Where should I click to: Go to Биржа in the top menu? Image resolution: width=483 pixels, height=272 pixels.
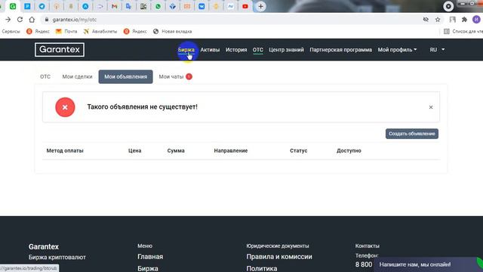[186, 50]
